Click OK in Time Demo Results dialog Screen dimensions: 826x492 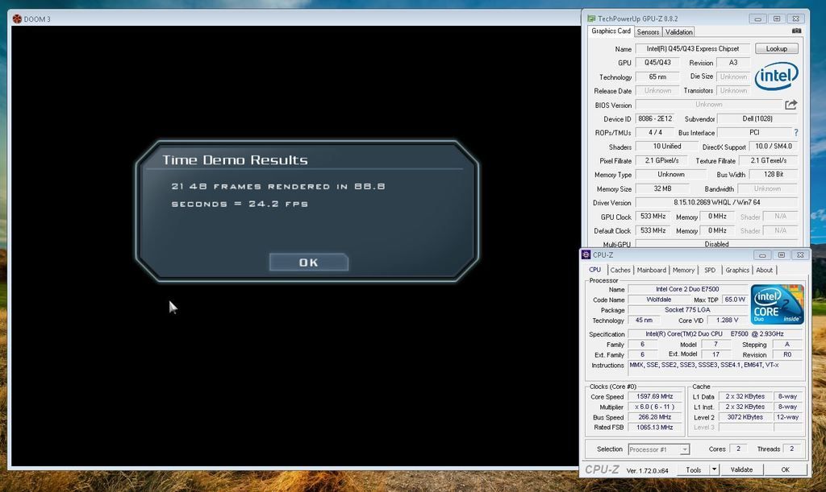pyautogui.click(x=309, y=263)
